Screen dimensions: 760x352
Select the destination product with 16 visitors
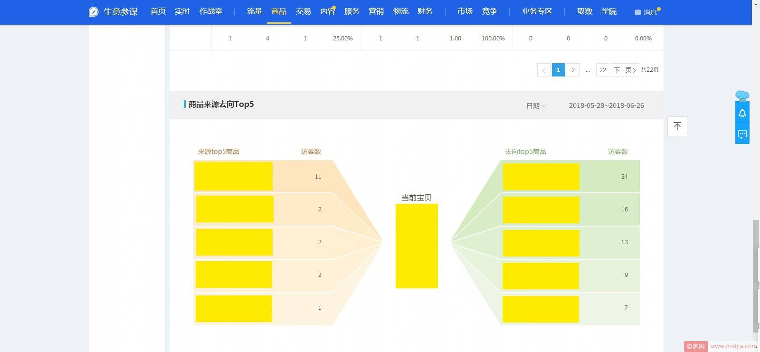(570, 209)
